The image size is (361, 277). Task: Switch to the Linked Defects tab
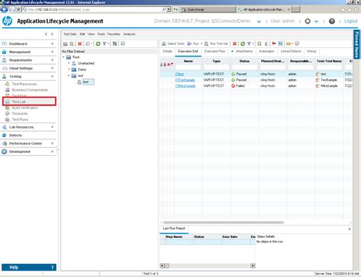coord(291,51)
